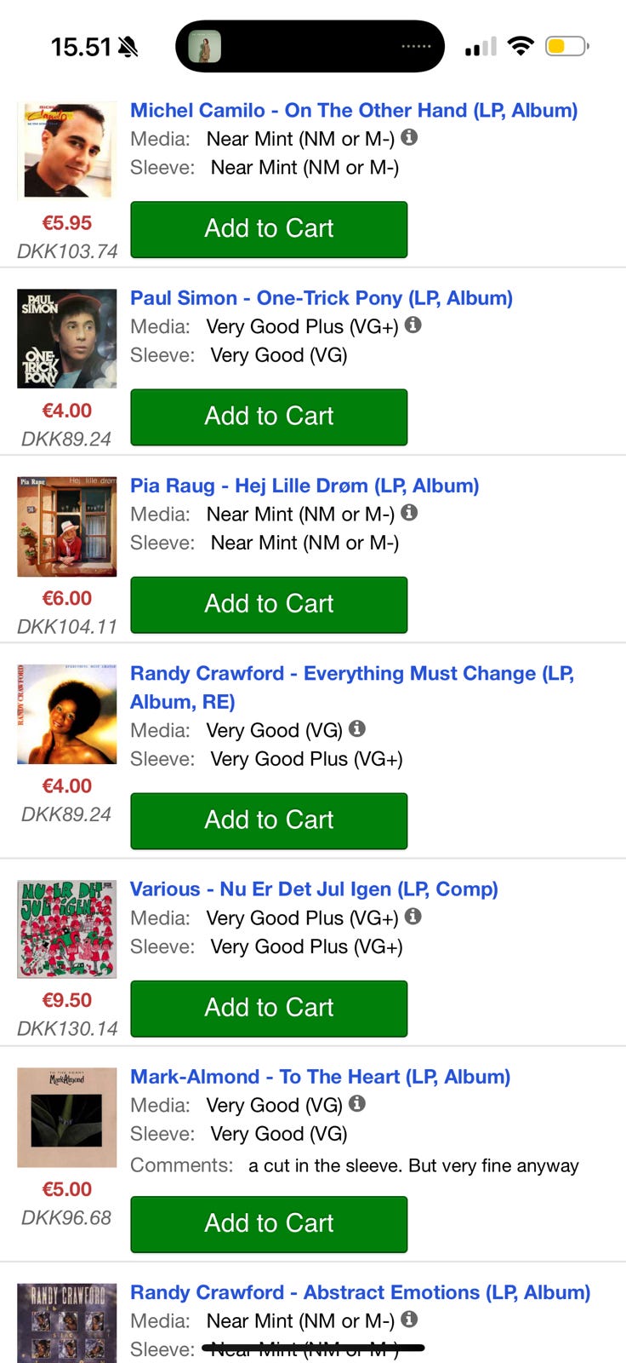Tap Nu Er Det Jul Igen cover thumbnail

coord(67,929)
